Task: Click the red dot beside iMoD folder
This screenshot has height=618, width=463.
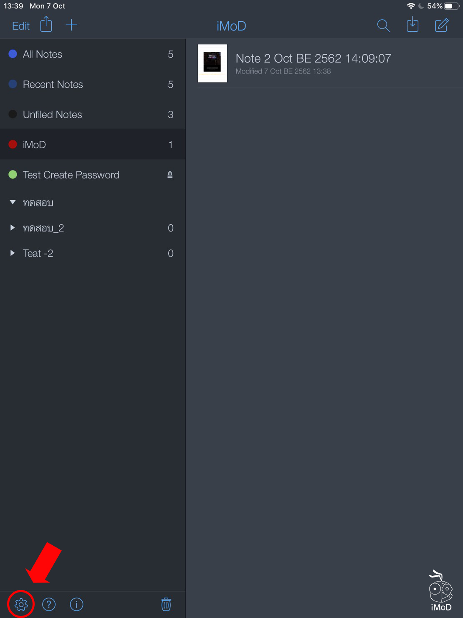Action: pos(13,145)
